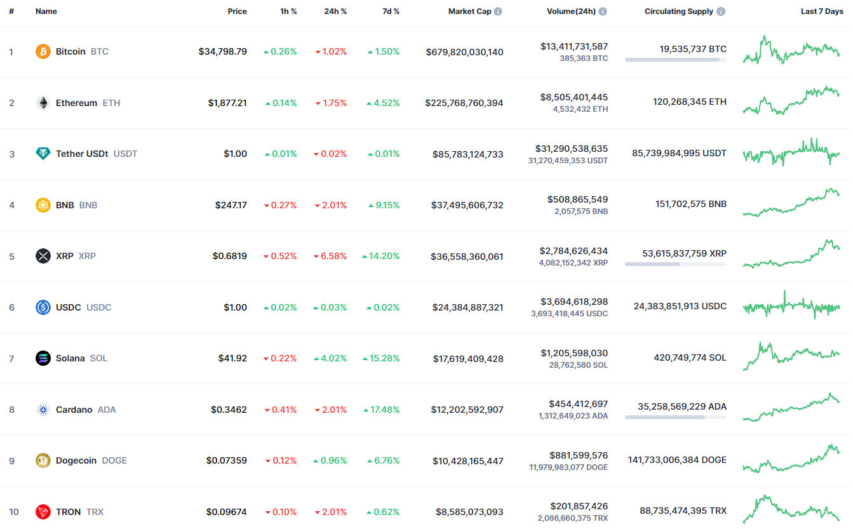The height and width of the screenshot is (529, 853).
Task: Sort the table by Name header
Action: point(46,11)
